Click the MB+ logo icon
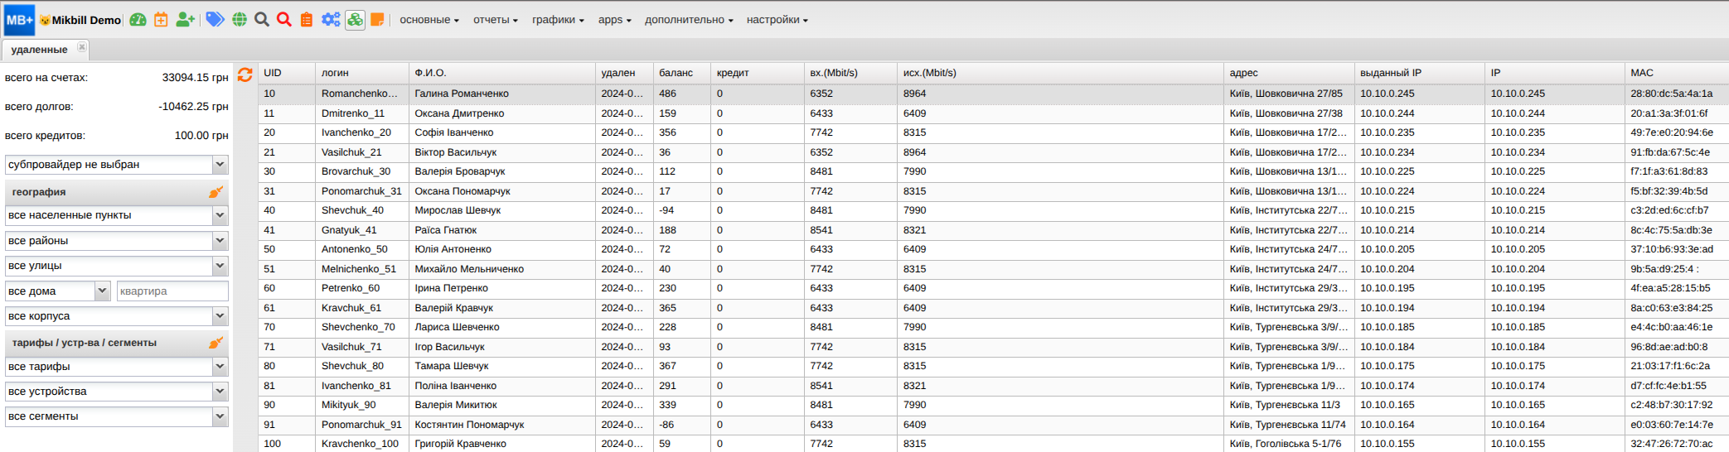Image resolution: width=1729 pixels, height=452 pixels. pos(20,20)
